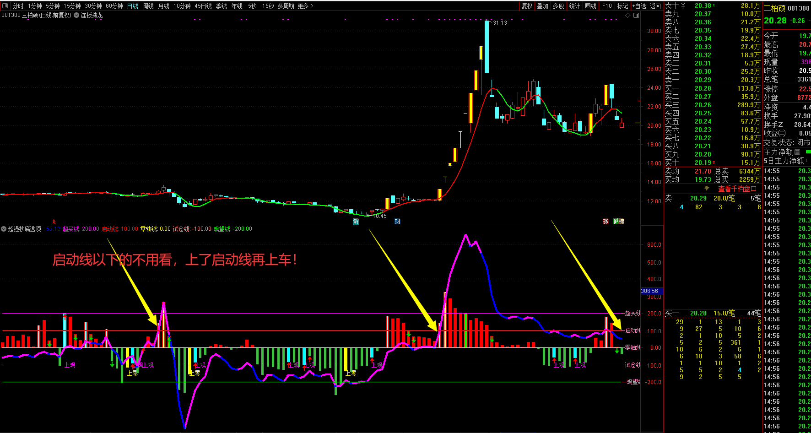Select the 10分钟 period tab
Screen dimensions: 811x433
tap(182, 6)
